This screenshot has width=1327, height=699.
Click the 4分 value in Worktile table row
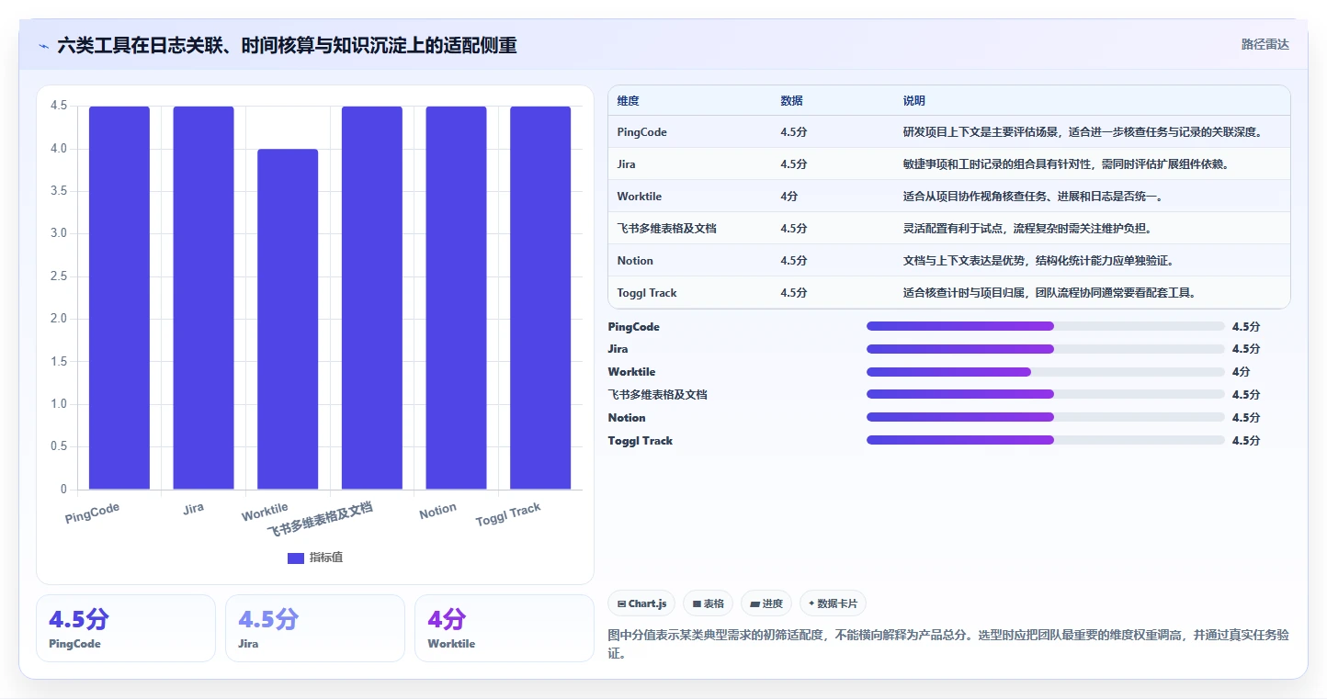789,197
